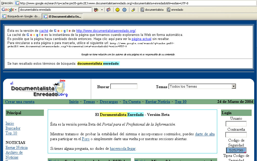
Task: Open the 'Tu Cuenta' navigation link
Action: click(132, 102)
